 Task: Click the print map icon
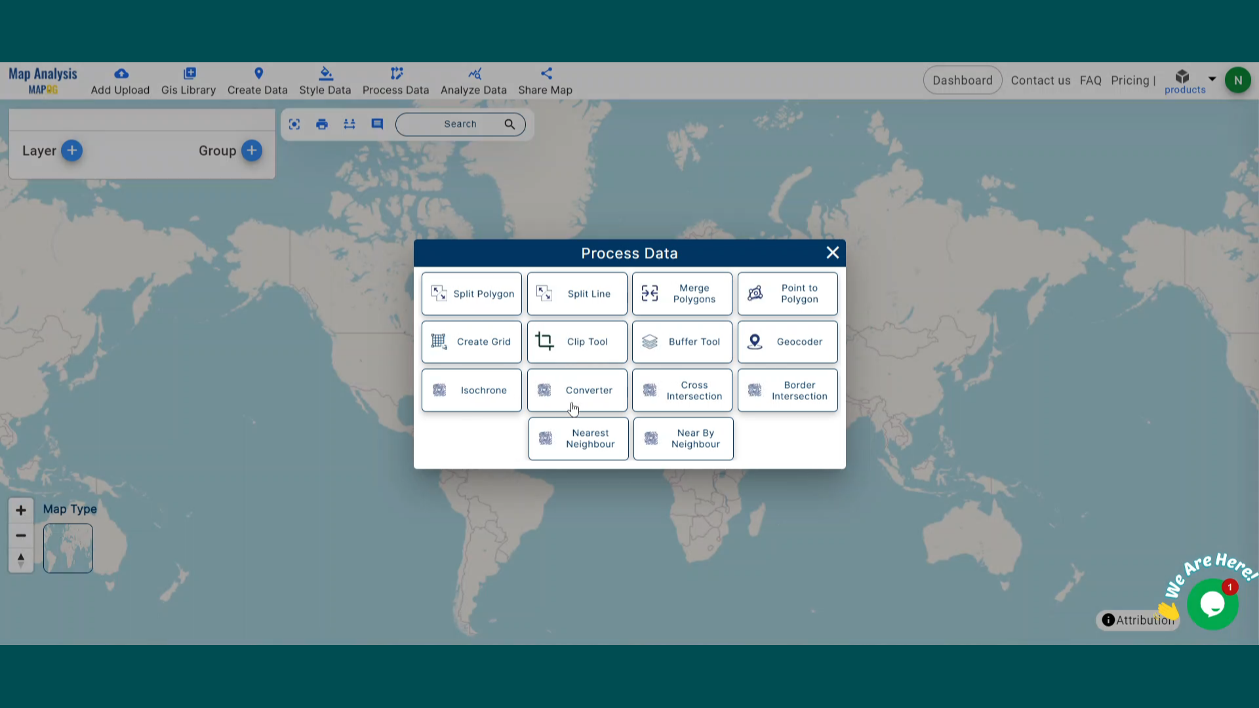[321, 124]
